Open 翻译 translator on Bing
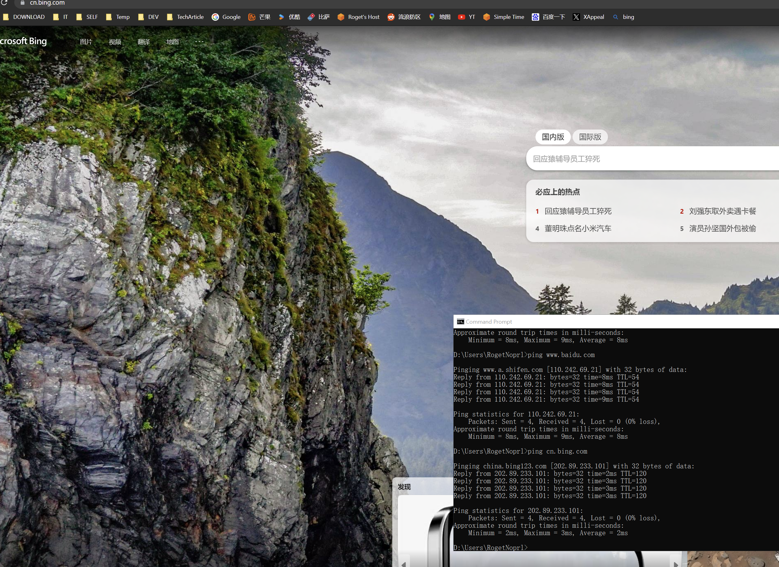 [x=144, y=41]
